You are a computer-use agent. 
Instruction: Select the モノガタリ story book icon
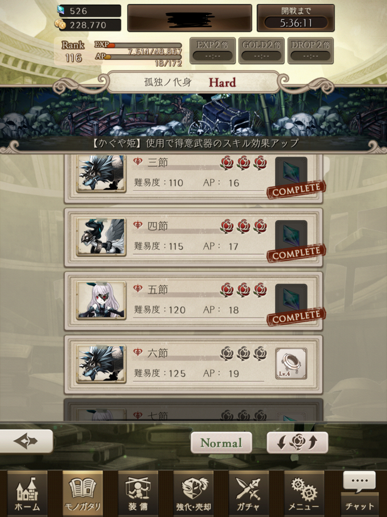pos(83,493)
